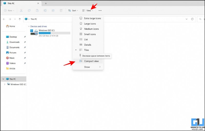Go forward with the right arrow
This screenshot has width=205, height=131.
(10, 19)
